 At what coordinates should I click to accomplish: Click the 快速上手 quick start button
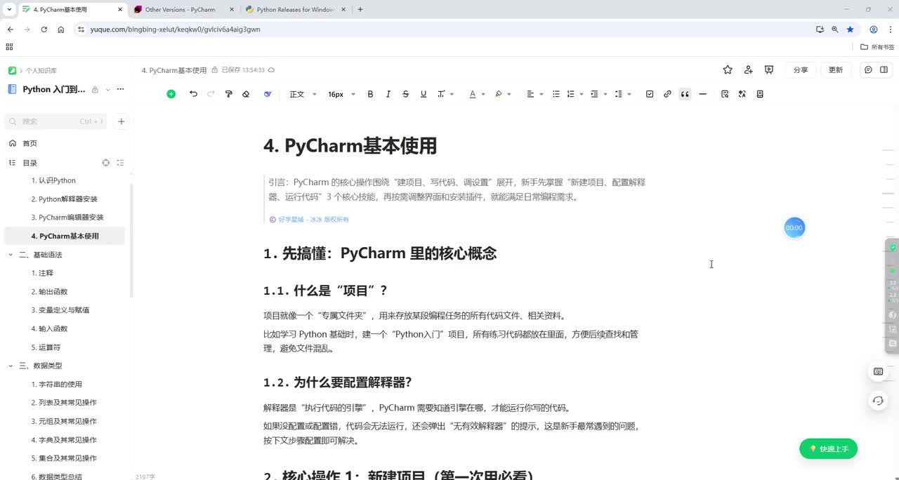pyautogui.click(x=828, y=449)
